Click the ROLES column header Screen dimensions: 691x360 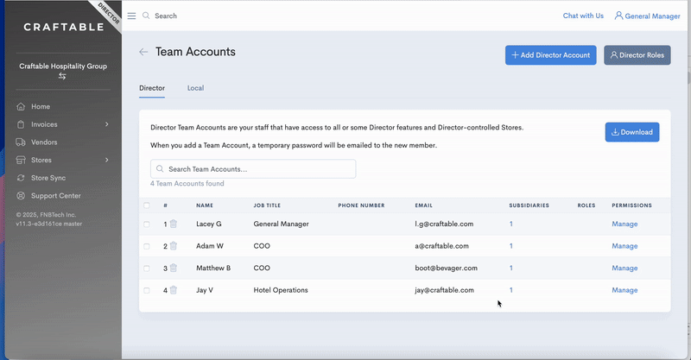click(x=586, y=205)
